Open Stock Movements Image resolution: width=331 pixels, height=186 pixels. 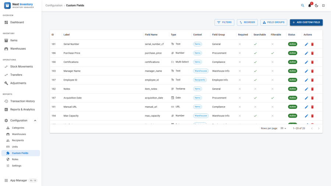click(21, 67)
